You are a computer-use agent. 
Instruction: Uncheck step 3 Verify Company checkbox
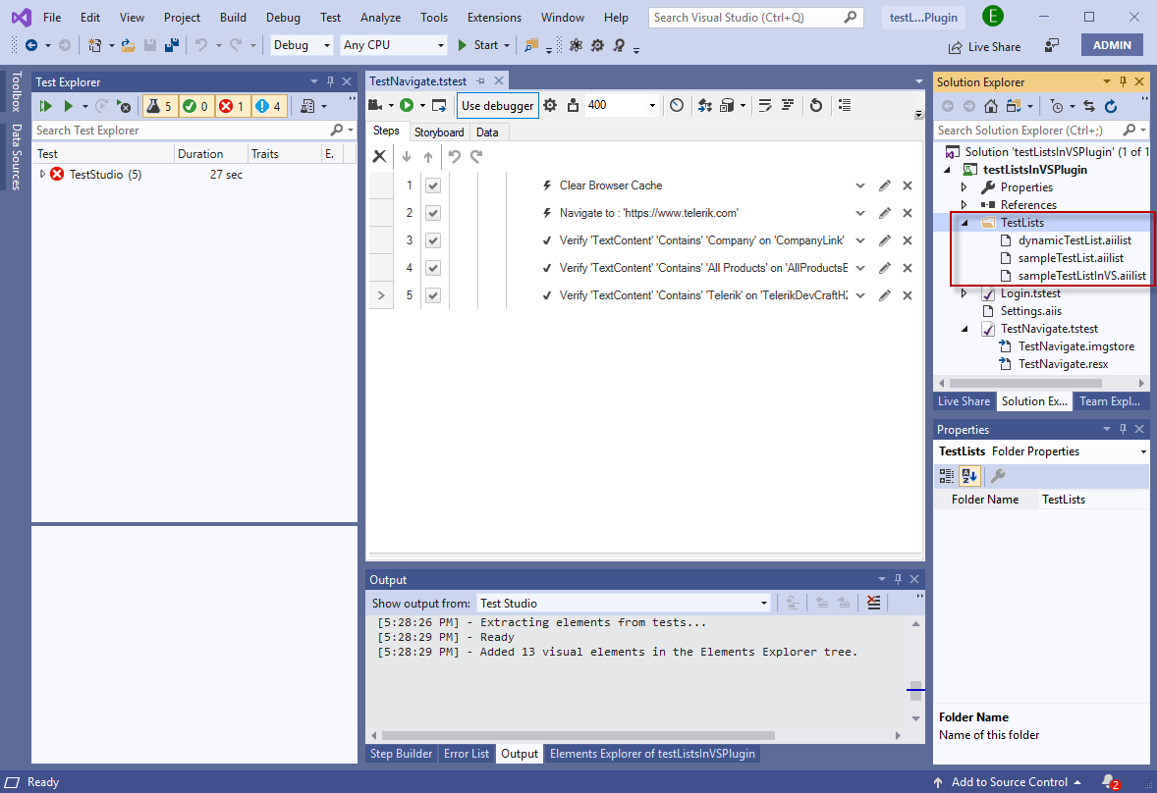pos(433,240)
